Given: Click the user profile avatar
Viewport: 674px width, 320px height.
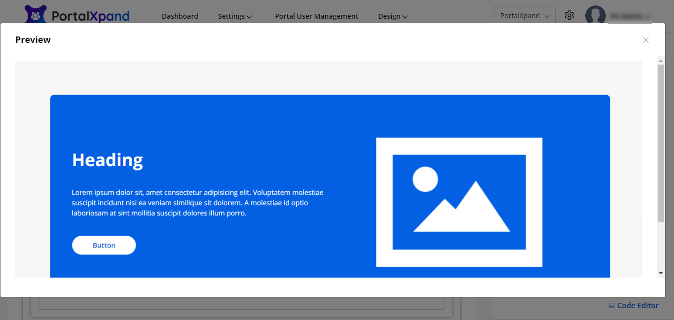Looking at the screenshot, I should pyautogui.click(x=595, y=15).
